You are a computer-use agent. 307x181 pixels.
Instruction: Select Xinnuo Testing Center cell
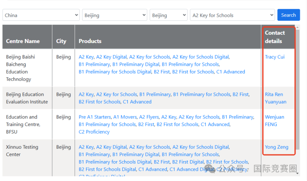coord(27,157)
